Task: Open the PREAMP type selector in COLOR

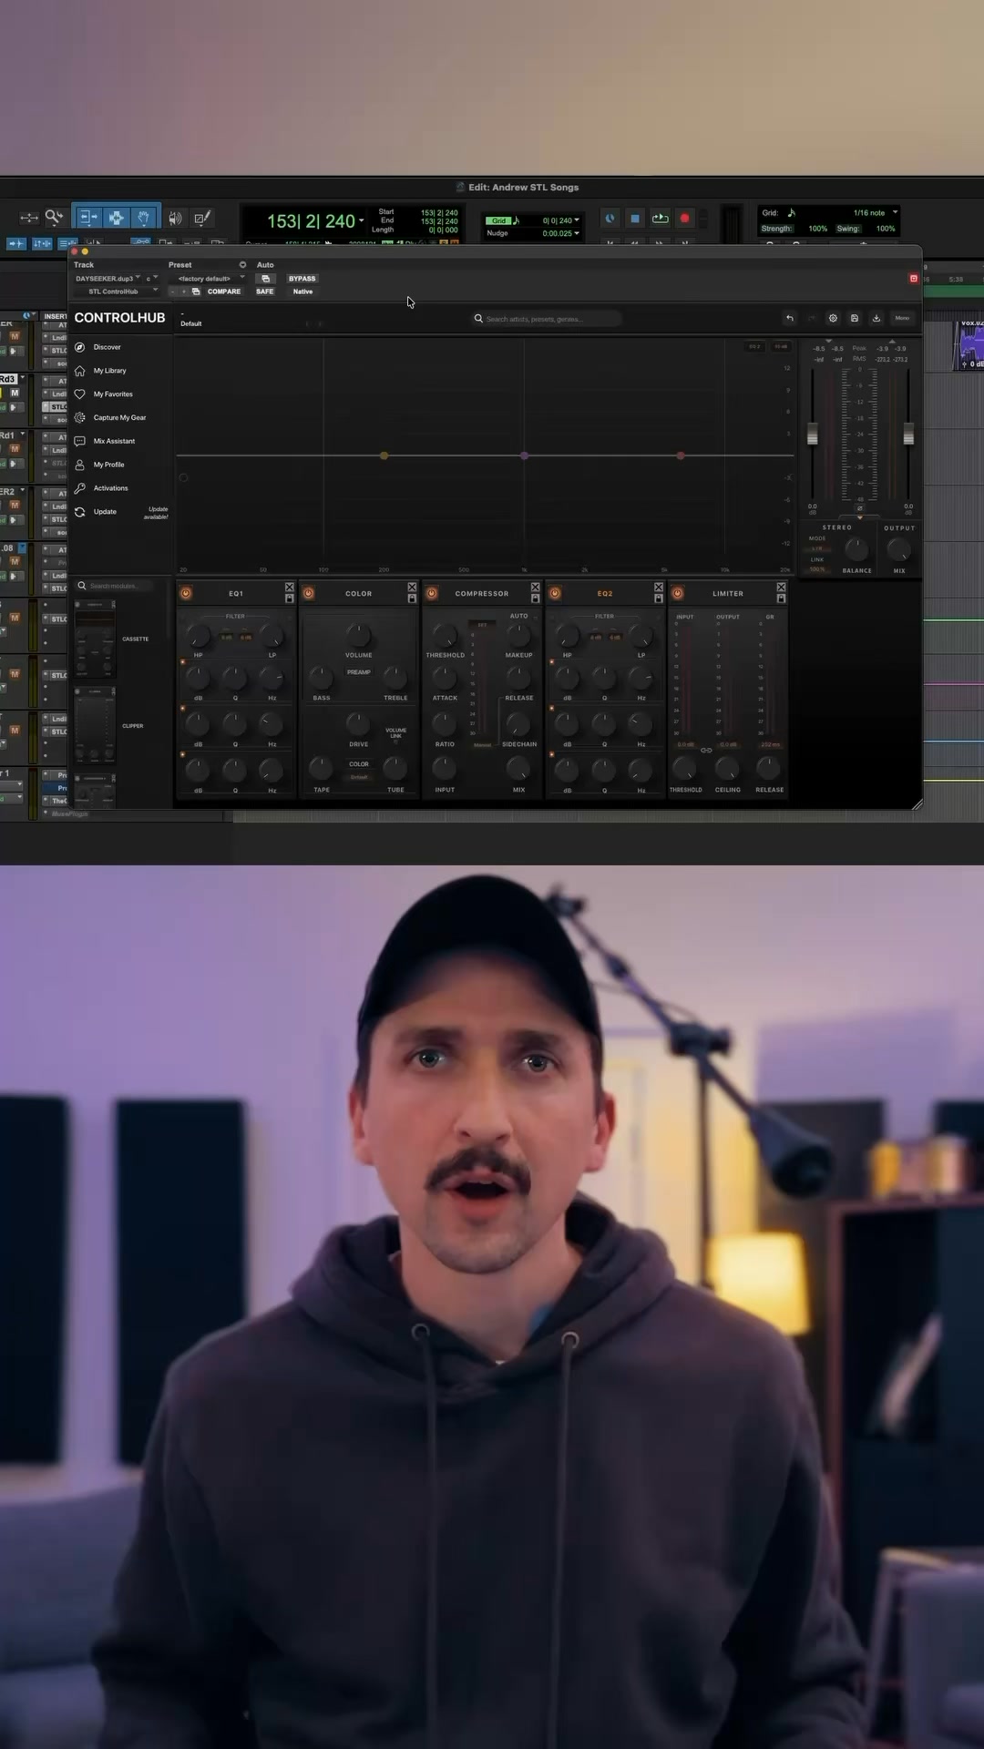Action: pos(359,672)
